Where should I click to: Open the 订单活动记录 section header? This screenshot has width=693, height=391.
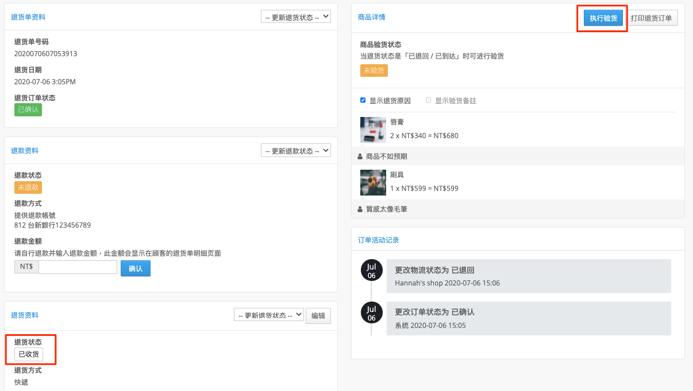coord(379,240)
